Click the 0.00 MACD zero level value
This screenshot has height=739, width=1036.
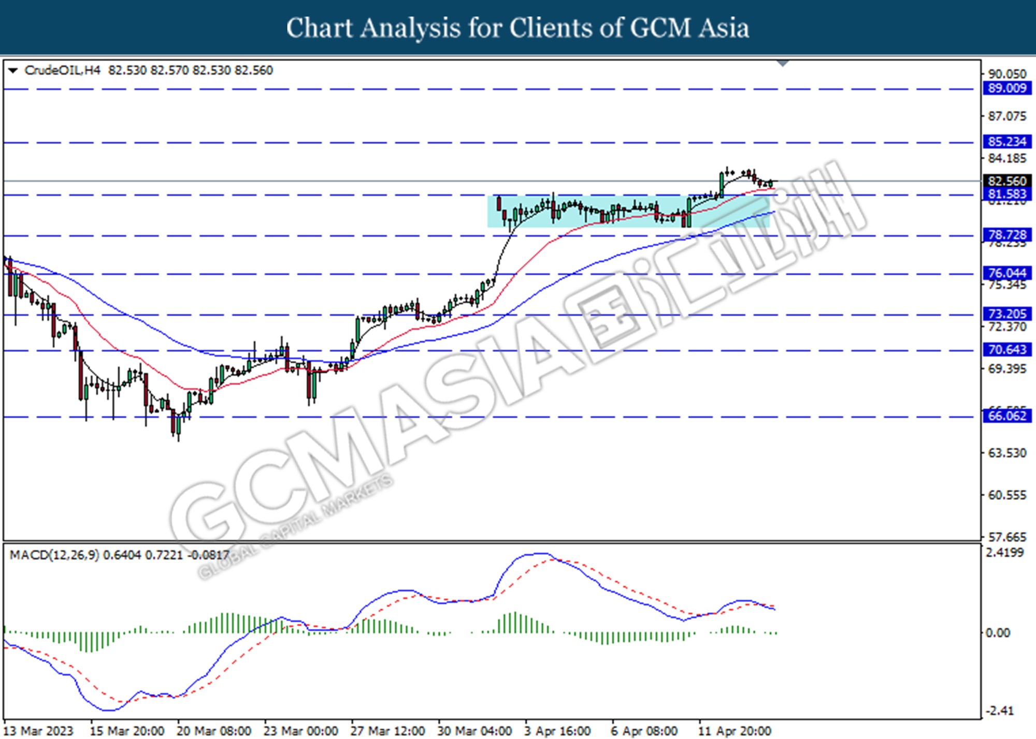pos(998,633)
